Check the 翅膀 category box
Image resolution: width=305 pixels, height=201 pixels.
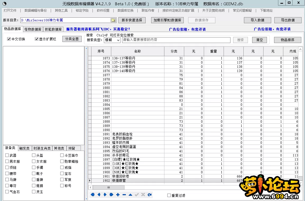point(34,185)
